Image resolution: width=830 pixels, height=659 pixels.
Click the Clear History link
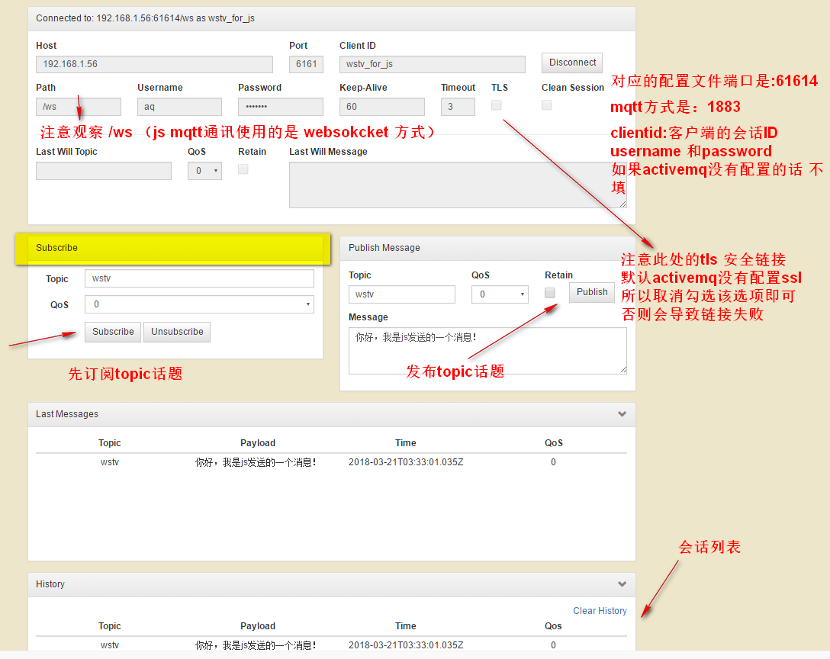click(x=600, y=611)
